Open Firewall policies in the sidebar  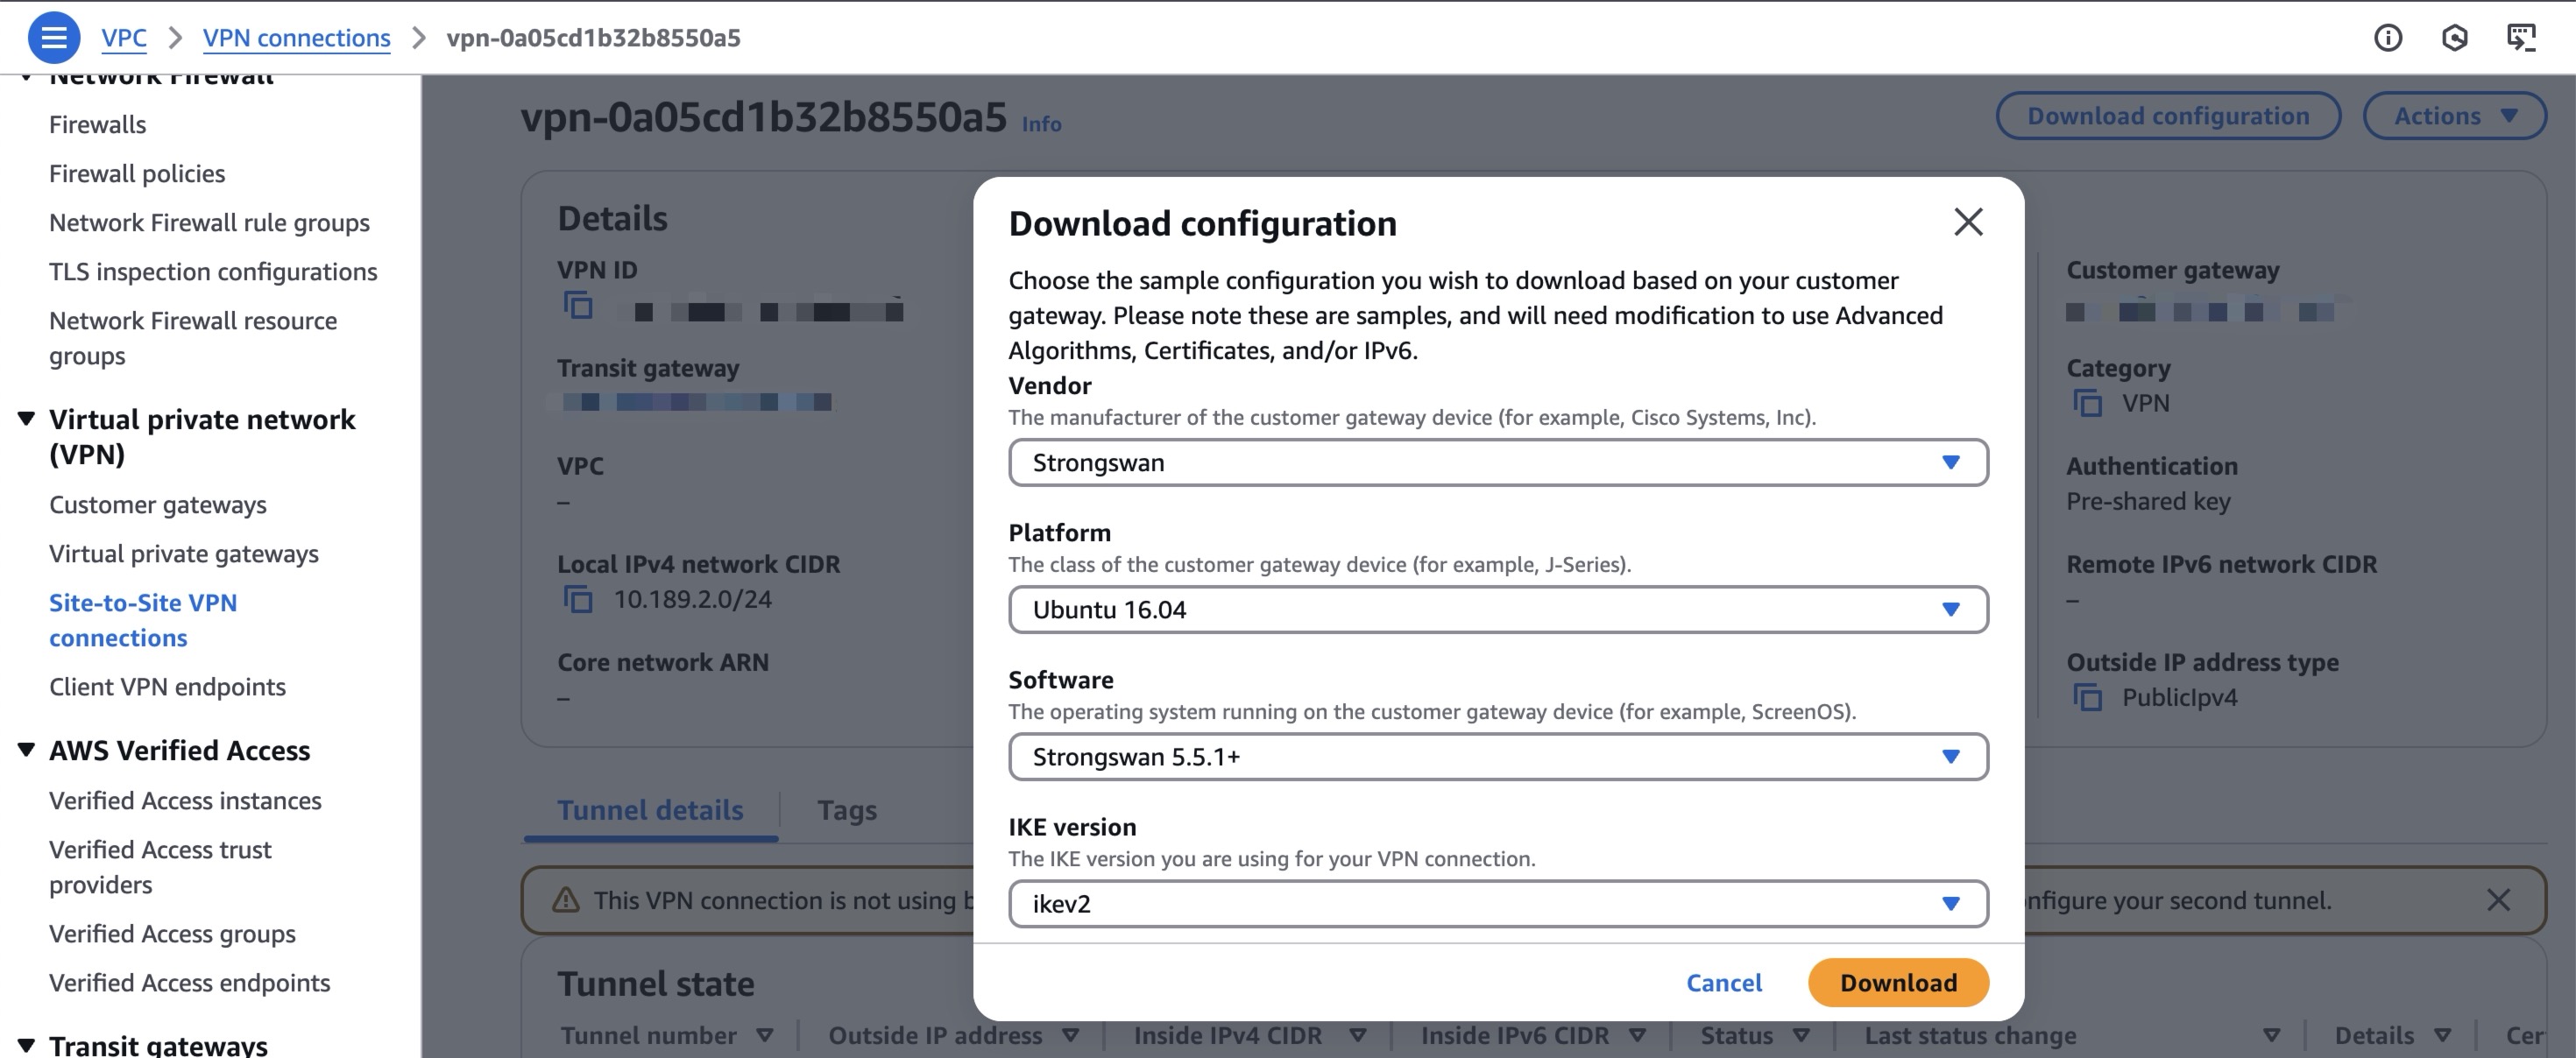point(137,173)
